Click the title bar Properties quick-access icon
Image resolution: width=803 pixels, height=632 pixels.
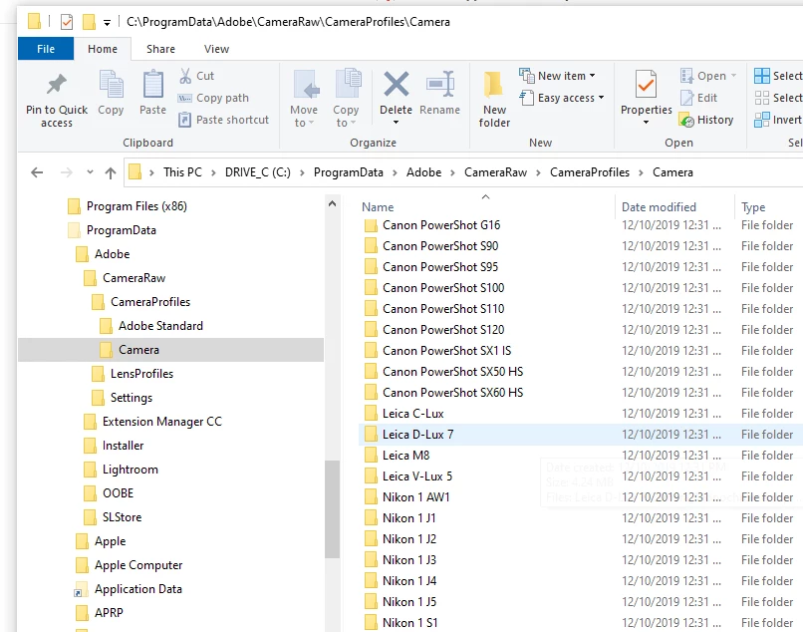point(67,22)
